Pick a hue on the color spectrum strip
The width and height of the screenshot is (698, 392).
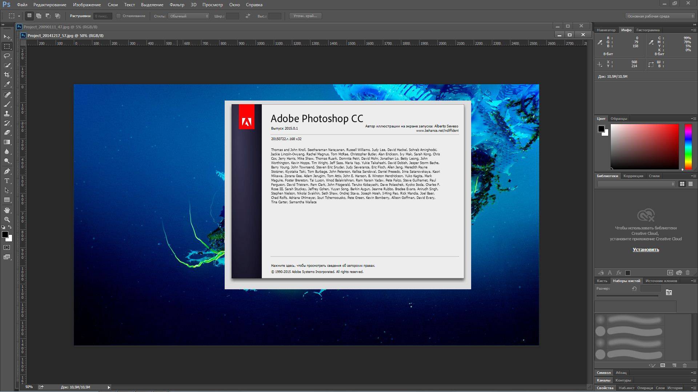pyautogui.click(x=688, y=147)
